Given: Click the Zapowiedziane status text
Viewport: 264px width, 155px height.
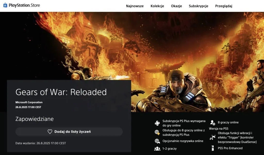Looking at the screenshot, I should click(x=35, y=119).
